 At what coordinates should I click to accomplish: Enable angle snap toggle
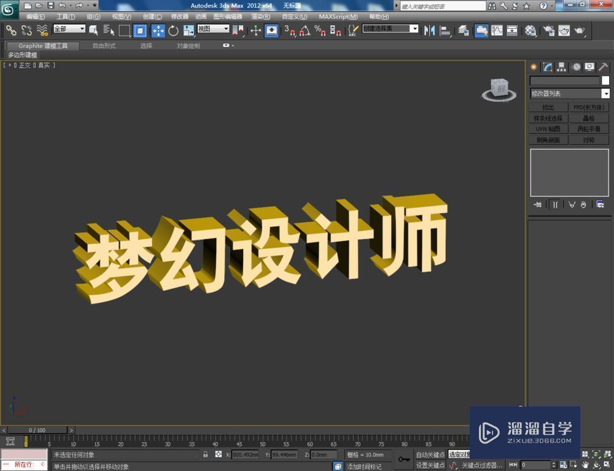304,31
